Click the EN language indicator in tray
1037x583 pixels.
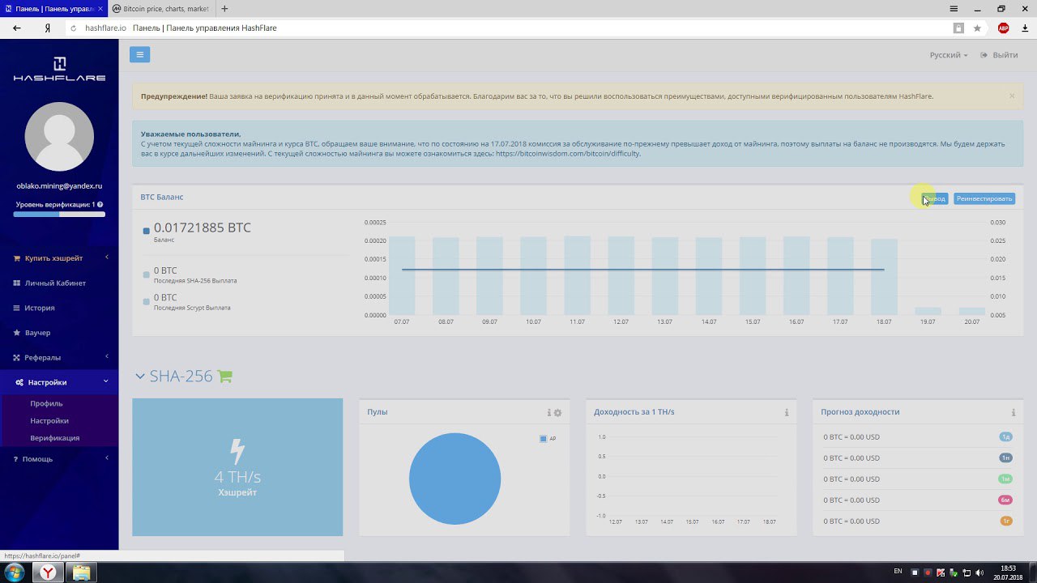click(x=898, y=572)
